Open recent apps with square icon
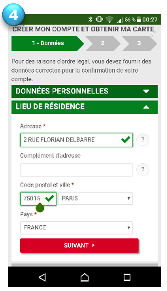This screenshot has height=291, width=167. pyautogui.click(x=127, y=277)
